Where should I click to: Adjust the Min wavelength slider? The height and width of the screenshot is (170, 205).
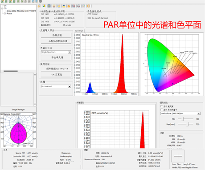click(x=183, y=119)
